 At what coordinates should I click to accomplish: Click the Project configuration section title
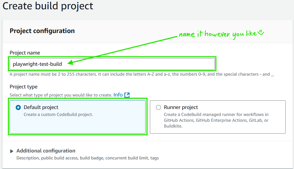coord(42,31)
